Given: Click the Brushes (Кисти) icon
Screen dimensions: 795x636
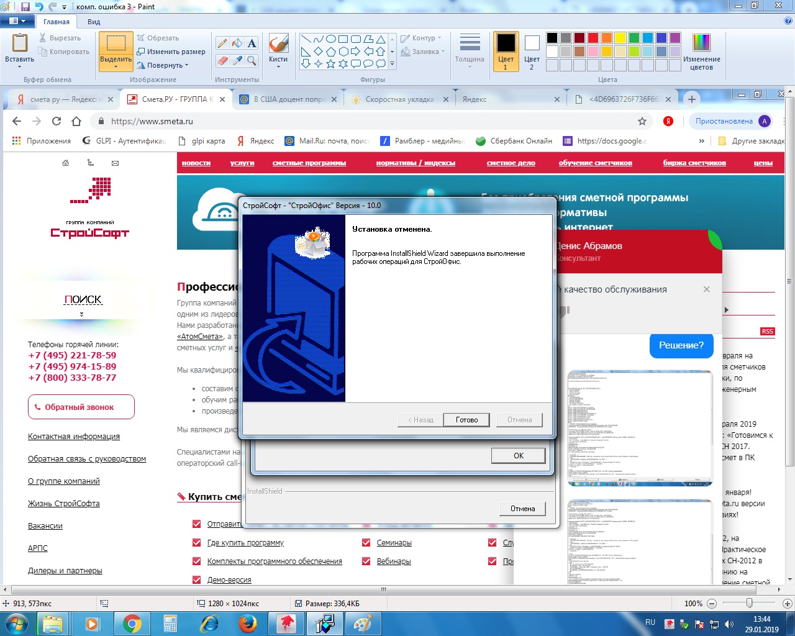Looking at the screenshot, I should coord(278,44).
